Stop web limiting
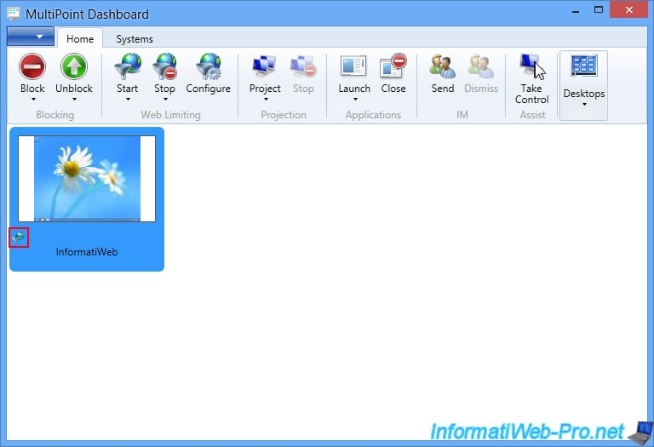Screen dimensions: 654x447 [164, 67]
